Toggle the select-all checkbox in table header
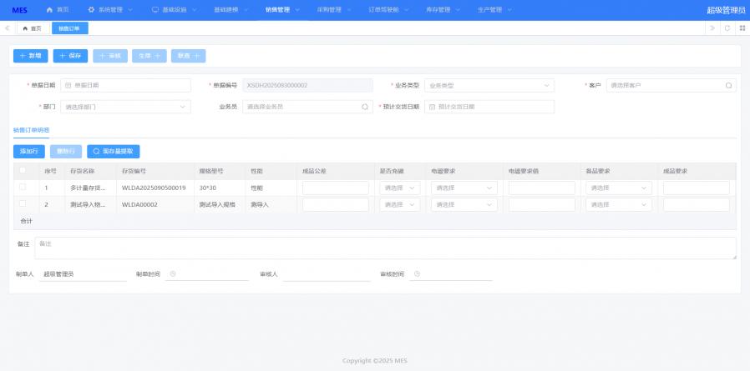The height and width of the screenshot is (371, 750). click(x=23, y=171)
